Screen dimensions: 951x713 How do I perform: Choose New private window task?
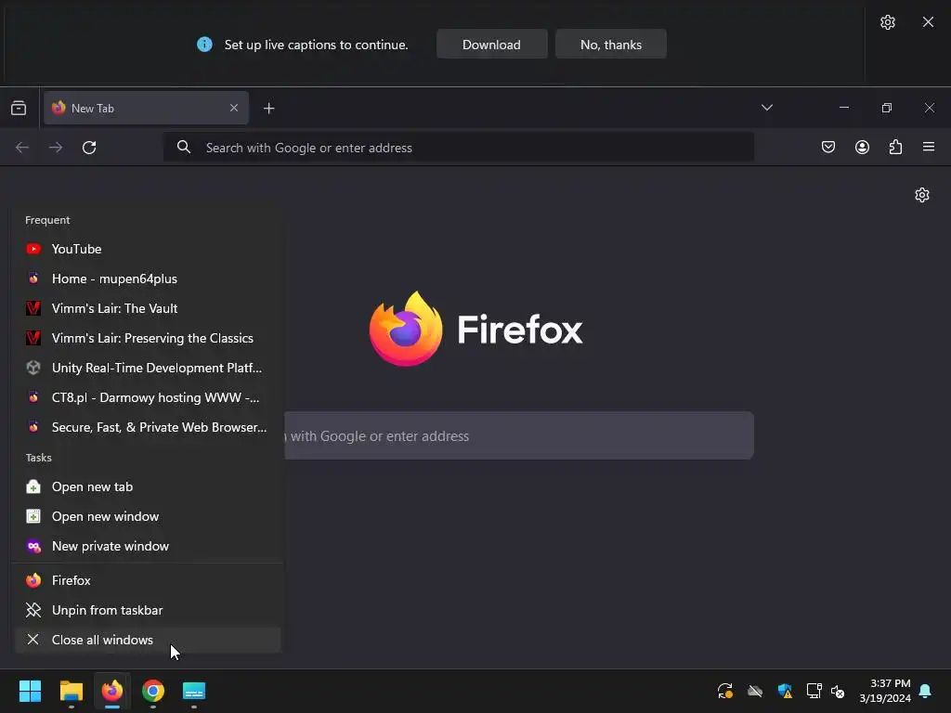tap(148, 546)
